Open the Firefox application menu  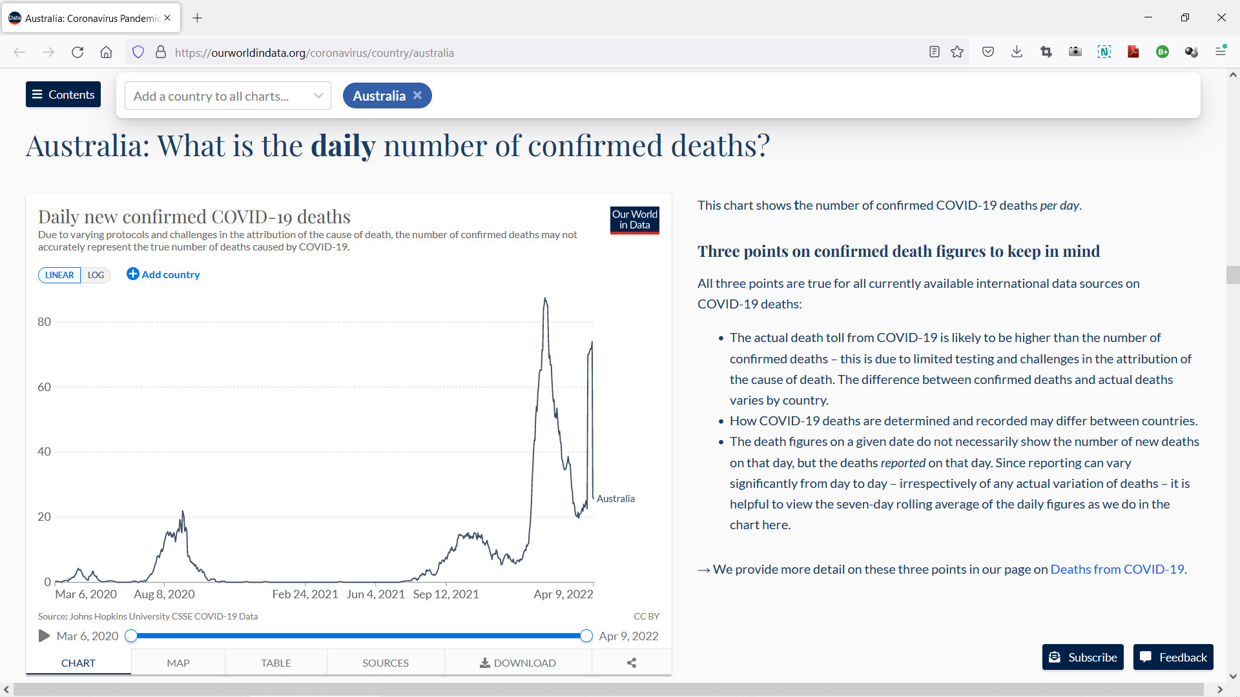pyautogui.click(x=1221, y=52)
